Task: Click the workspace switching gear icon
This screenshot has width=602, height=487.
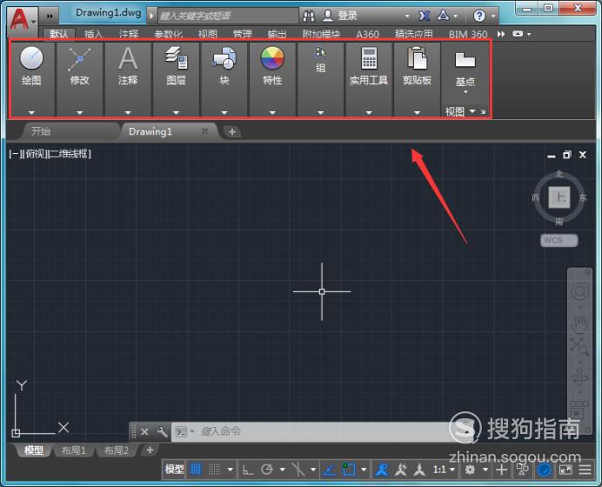Action: (470, 470)
